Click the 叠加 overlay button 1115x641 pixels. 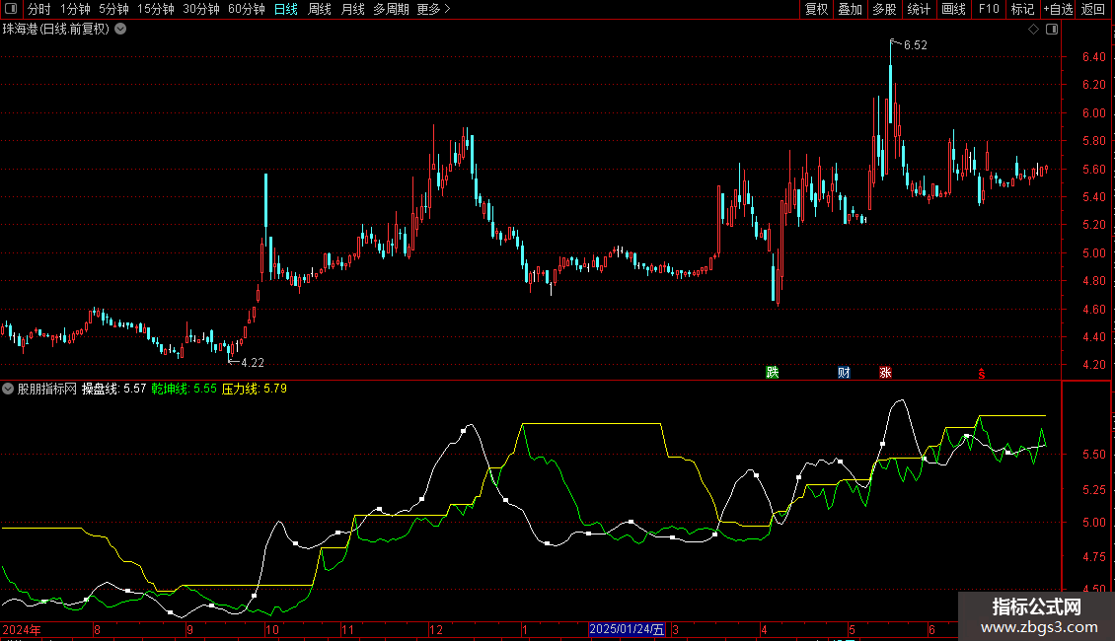tap(850, 9)
